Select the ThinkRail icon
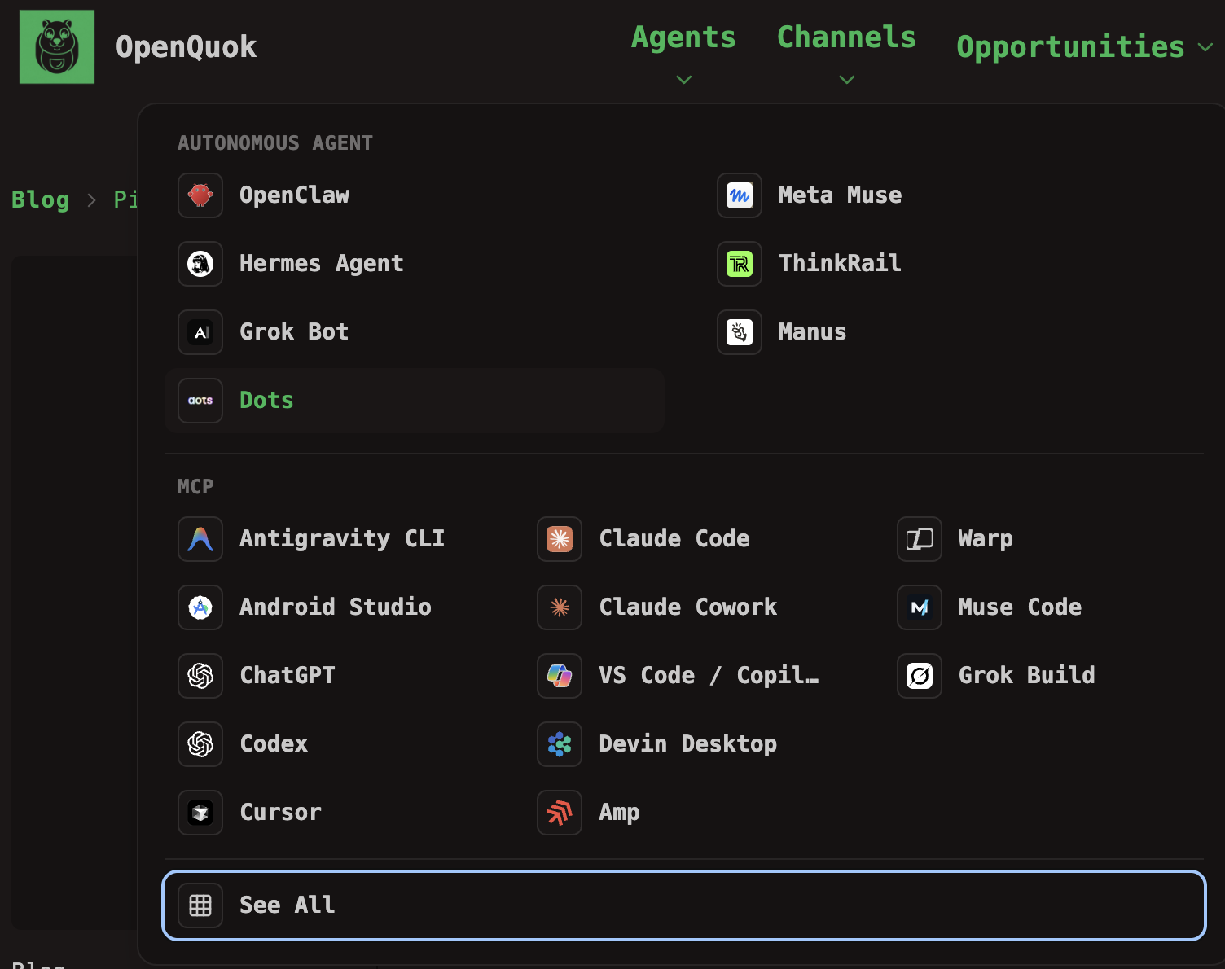The width and height of the screenshot is (1225, 969). tap(740, 264)
